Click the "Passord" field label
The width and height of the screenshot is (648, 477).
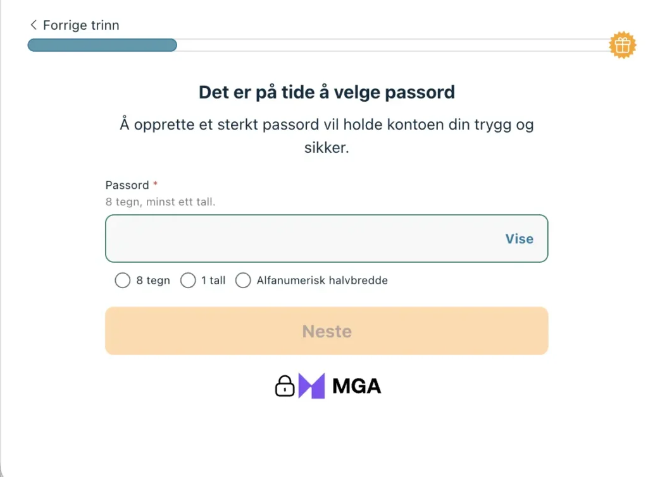[x=127, y=185]
